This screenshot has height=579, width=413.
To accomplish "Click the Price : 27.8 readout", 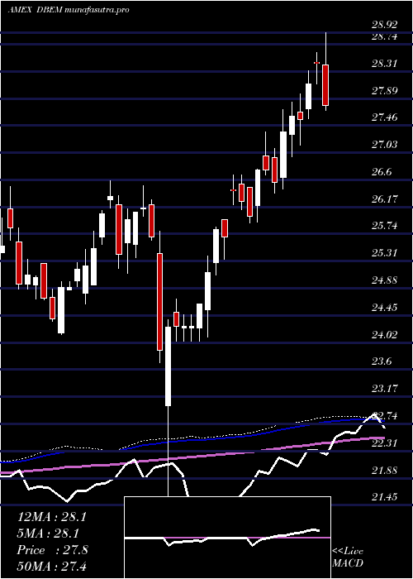I will pyautogui.click(x=52, y=550).
